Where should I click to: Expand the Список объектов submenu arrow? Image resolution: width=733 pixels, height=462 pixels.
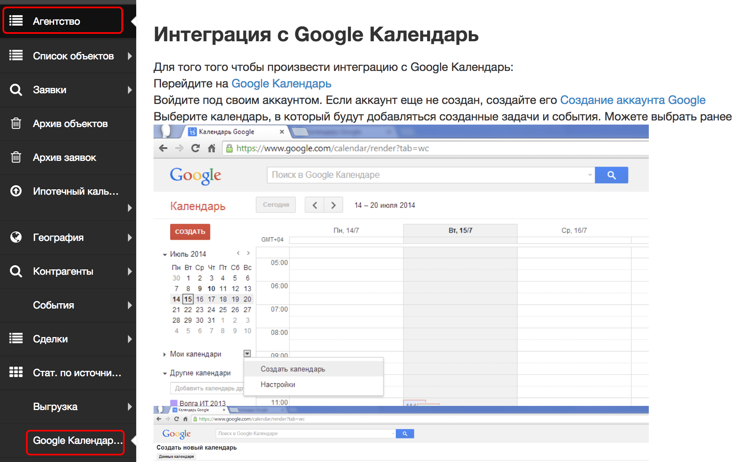[x=130, y=56]
